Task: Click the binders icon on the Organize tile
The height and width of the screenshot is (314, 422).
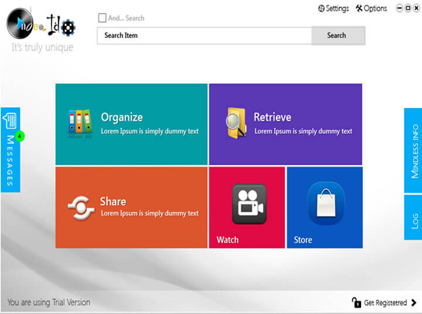Action: pyautogui.click(x=80, y=124)
